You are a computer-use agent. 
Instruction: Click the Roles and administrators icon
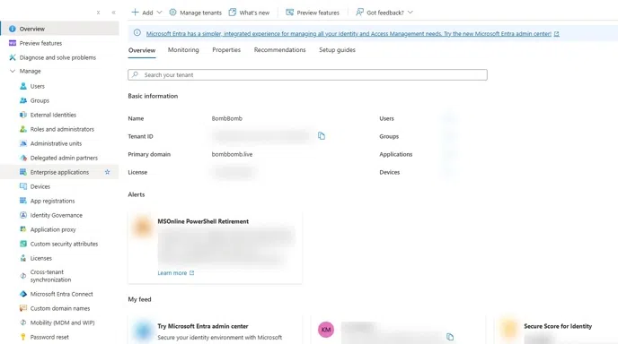coord(23,129)
